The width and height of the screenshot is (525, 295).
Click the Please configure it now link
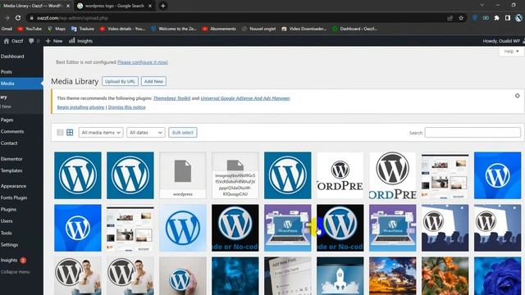tap(143, 62)
